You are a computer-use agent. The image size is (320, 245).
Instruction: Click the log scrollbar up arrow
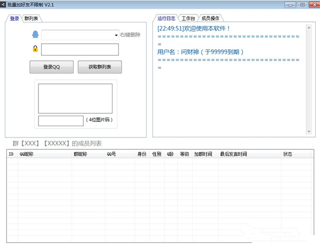(x=309, y=28)
